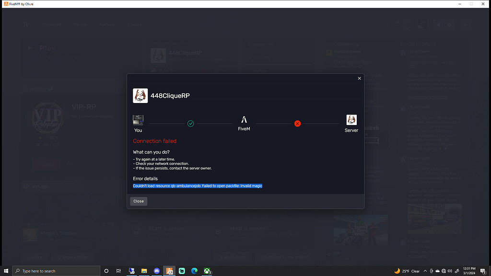This screenshot has height=276, width=491.
Task: Click the FiveM logo in connection diagram
Action: pyautogui.click(x=244, y=119)
